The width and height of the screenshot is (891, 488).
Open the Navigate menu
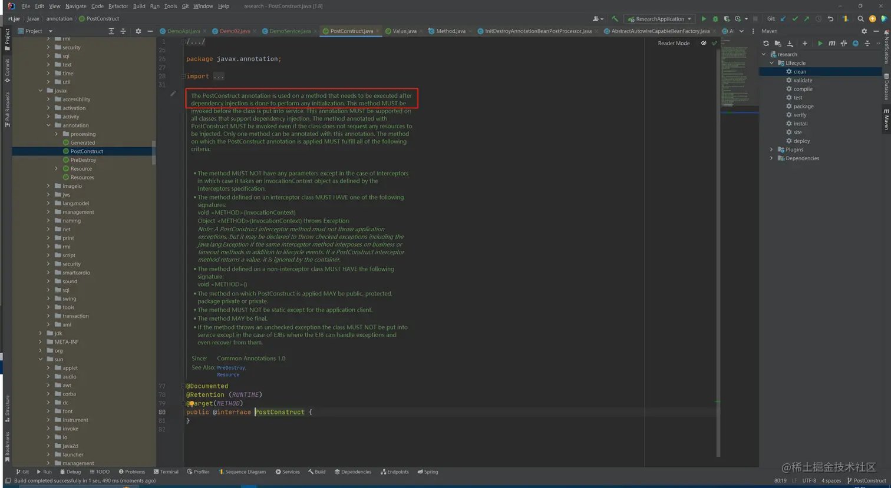[x=75, y=6]
